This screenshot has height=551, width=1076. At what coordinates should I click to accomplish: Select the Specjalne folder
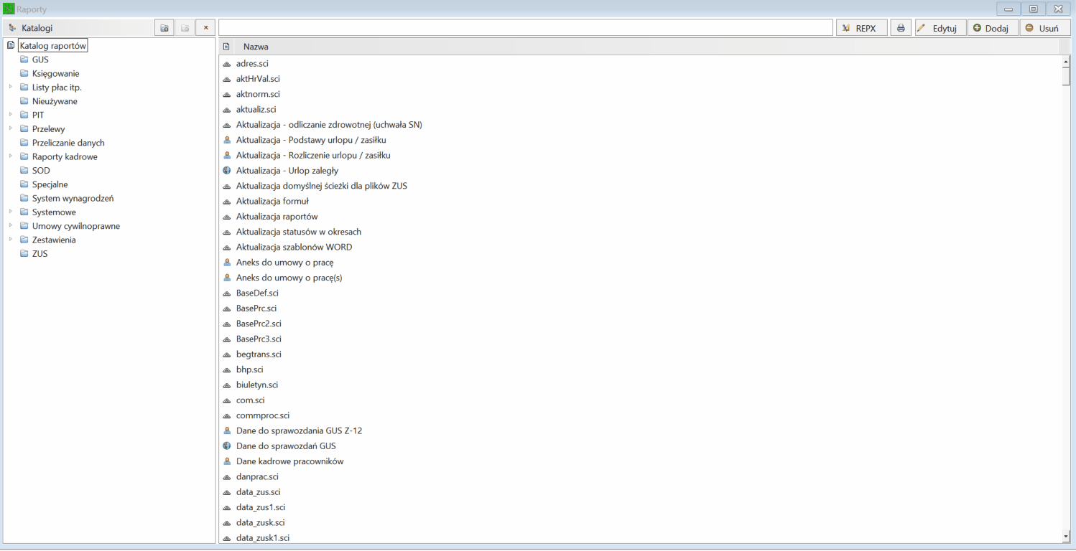tap(50, 184)
